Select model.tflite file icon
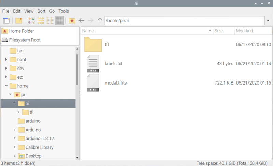Screen dimensions: 273x166 point(93,83)
